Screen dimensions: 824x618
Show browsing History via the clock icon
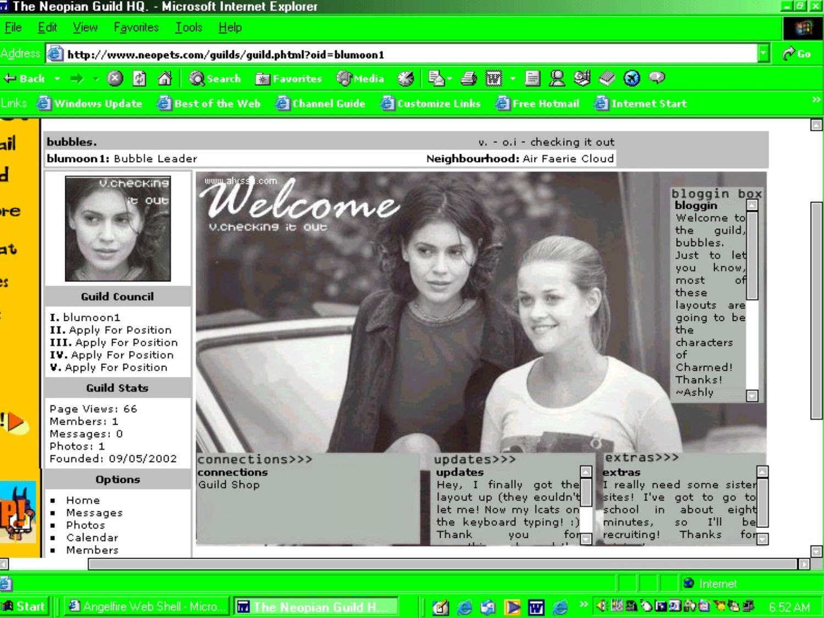point(405,79)
